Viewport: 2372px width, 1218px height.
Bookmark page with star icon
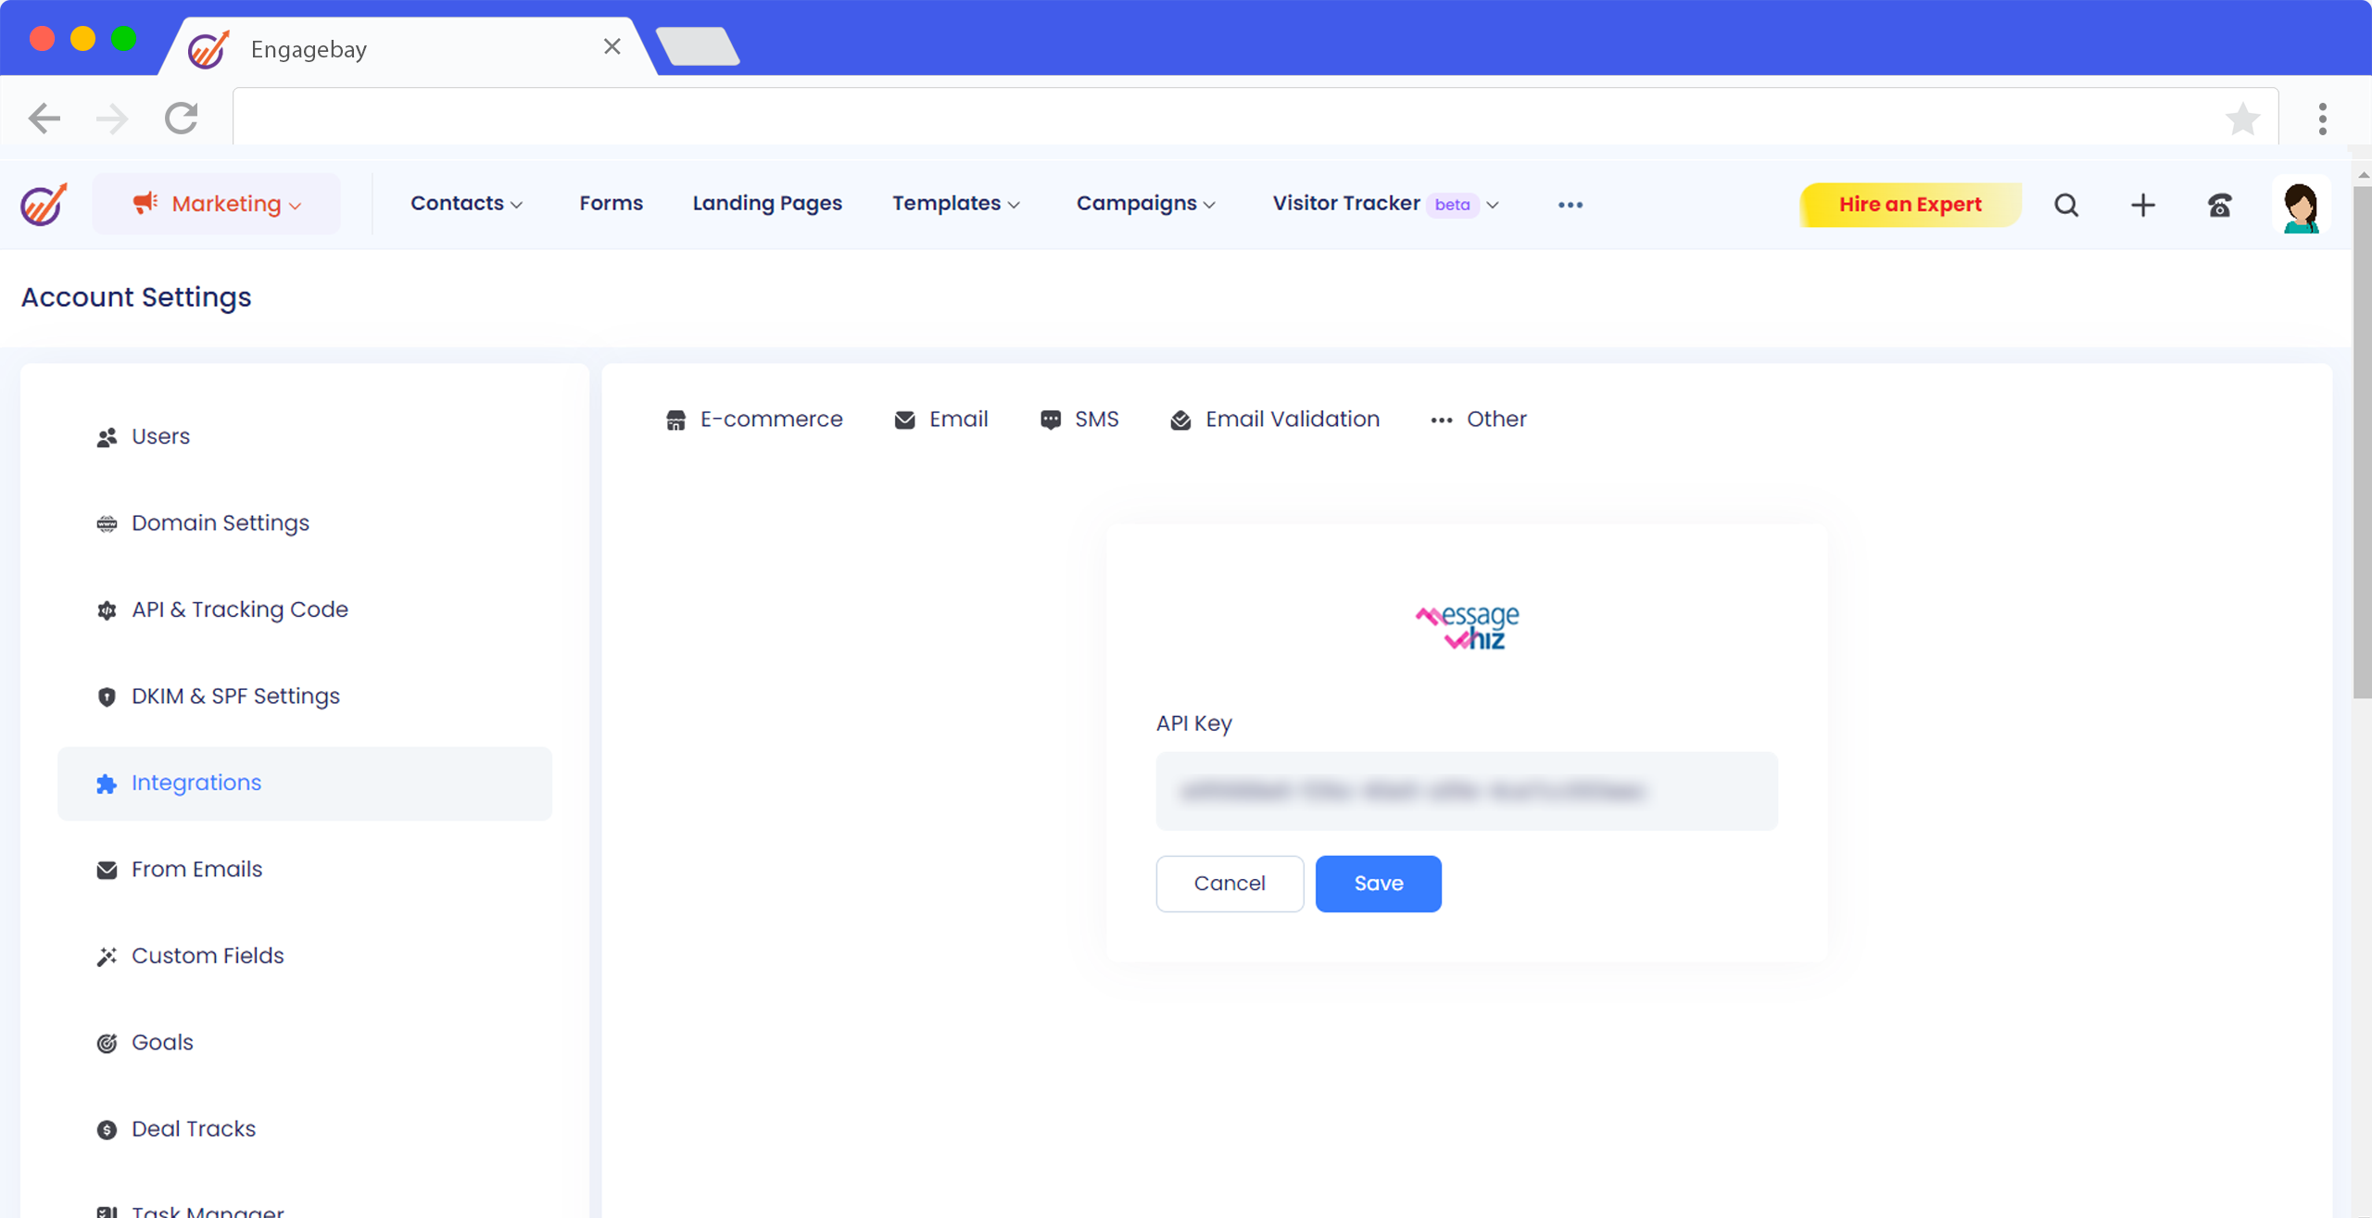click(2242, 119)
